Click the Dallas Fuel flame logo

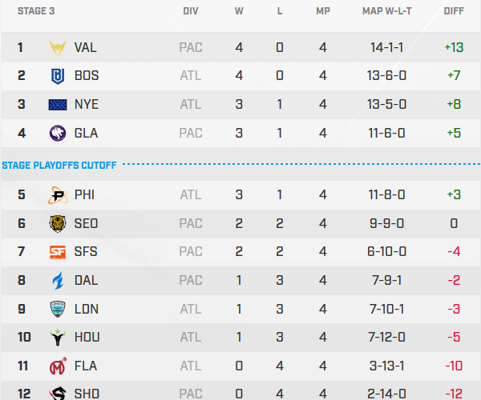click(59, 280)
